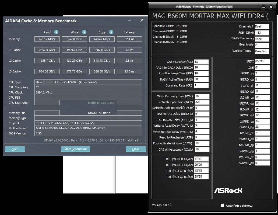Click the tCKE value field
The image size is (278, 215).
[262, 68]
